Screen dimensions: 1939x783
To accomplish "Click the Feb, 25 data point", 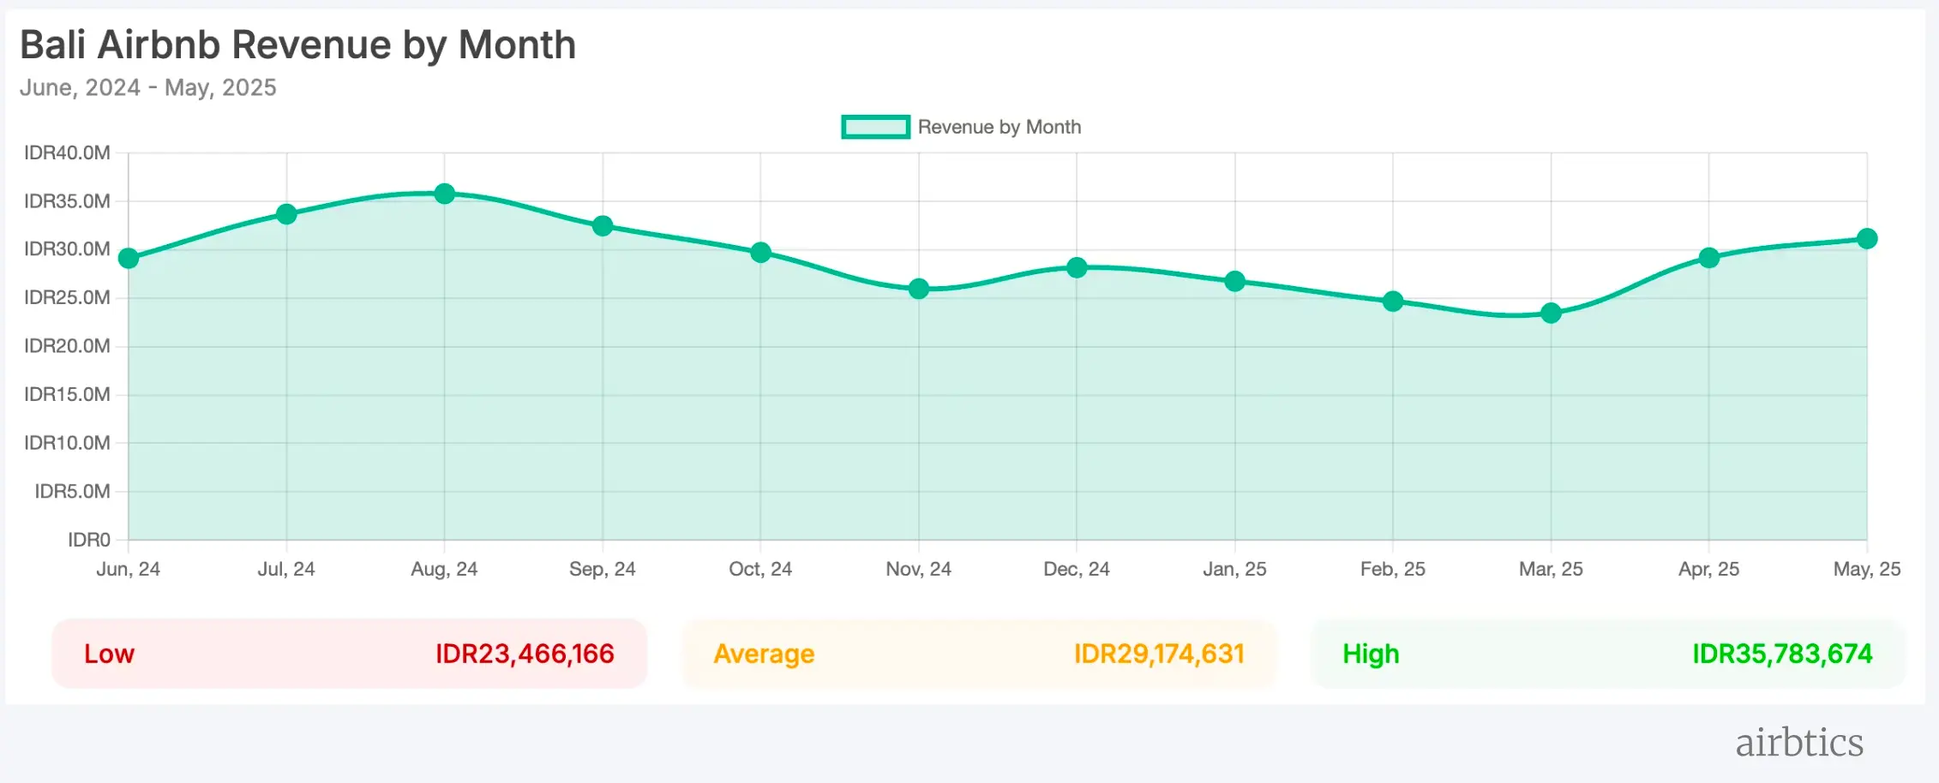I will pos(1393,302).
